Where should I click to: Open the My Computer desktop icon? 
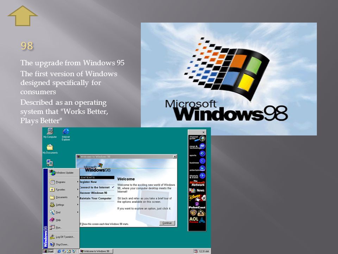click(x=50, y=133)
